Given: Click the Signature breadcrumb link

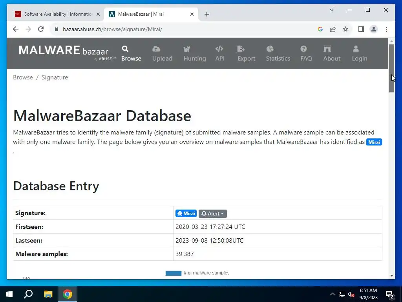Looking at the screenshot, I should click(55, 77).
